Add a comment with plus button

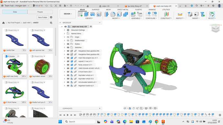pyautogui.click(x=100, y=109)
